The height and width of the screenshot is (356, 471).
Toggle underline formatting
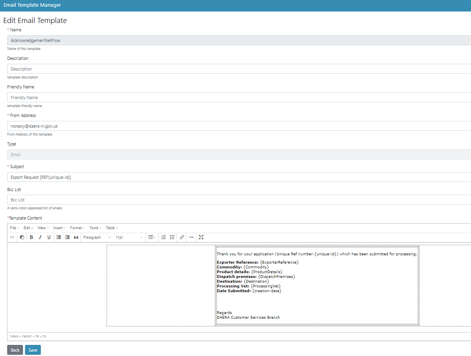point(49,237)
